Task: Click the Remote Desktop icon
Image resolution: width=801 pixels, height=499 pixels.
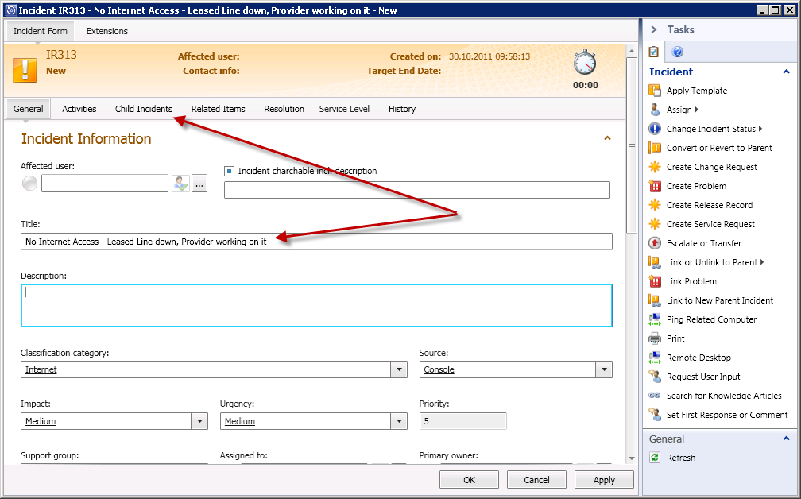Action: coord(655,358)
